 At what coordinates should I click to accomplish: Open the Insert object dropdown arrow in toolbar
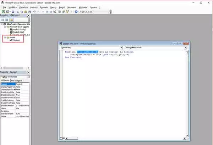tap(10, 12)
